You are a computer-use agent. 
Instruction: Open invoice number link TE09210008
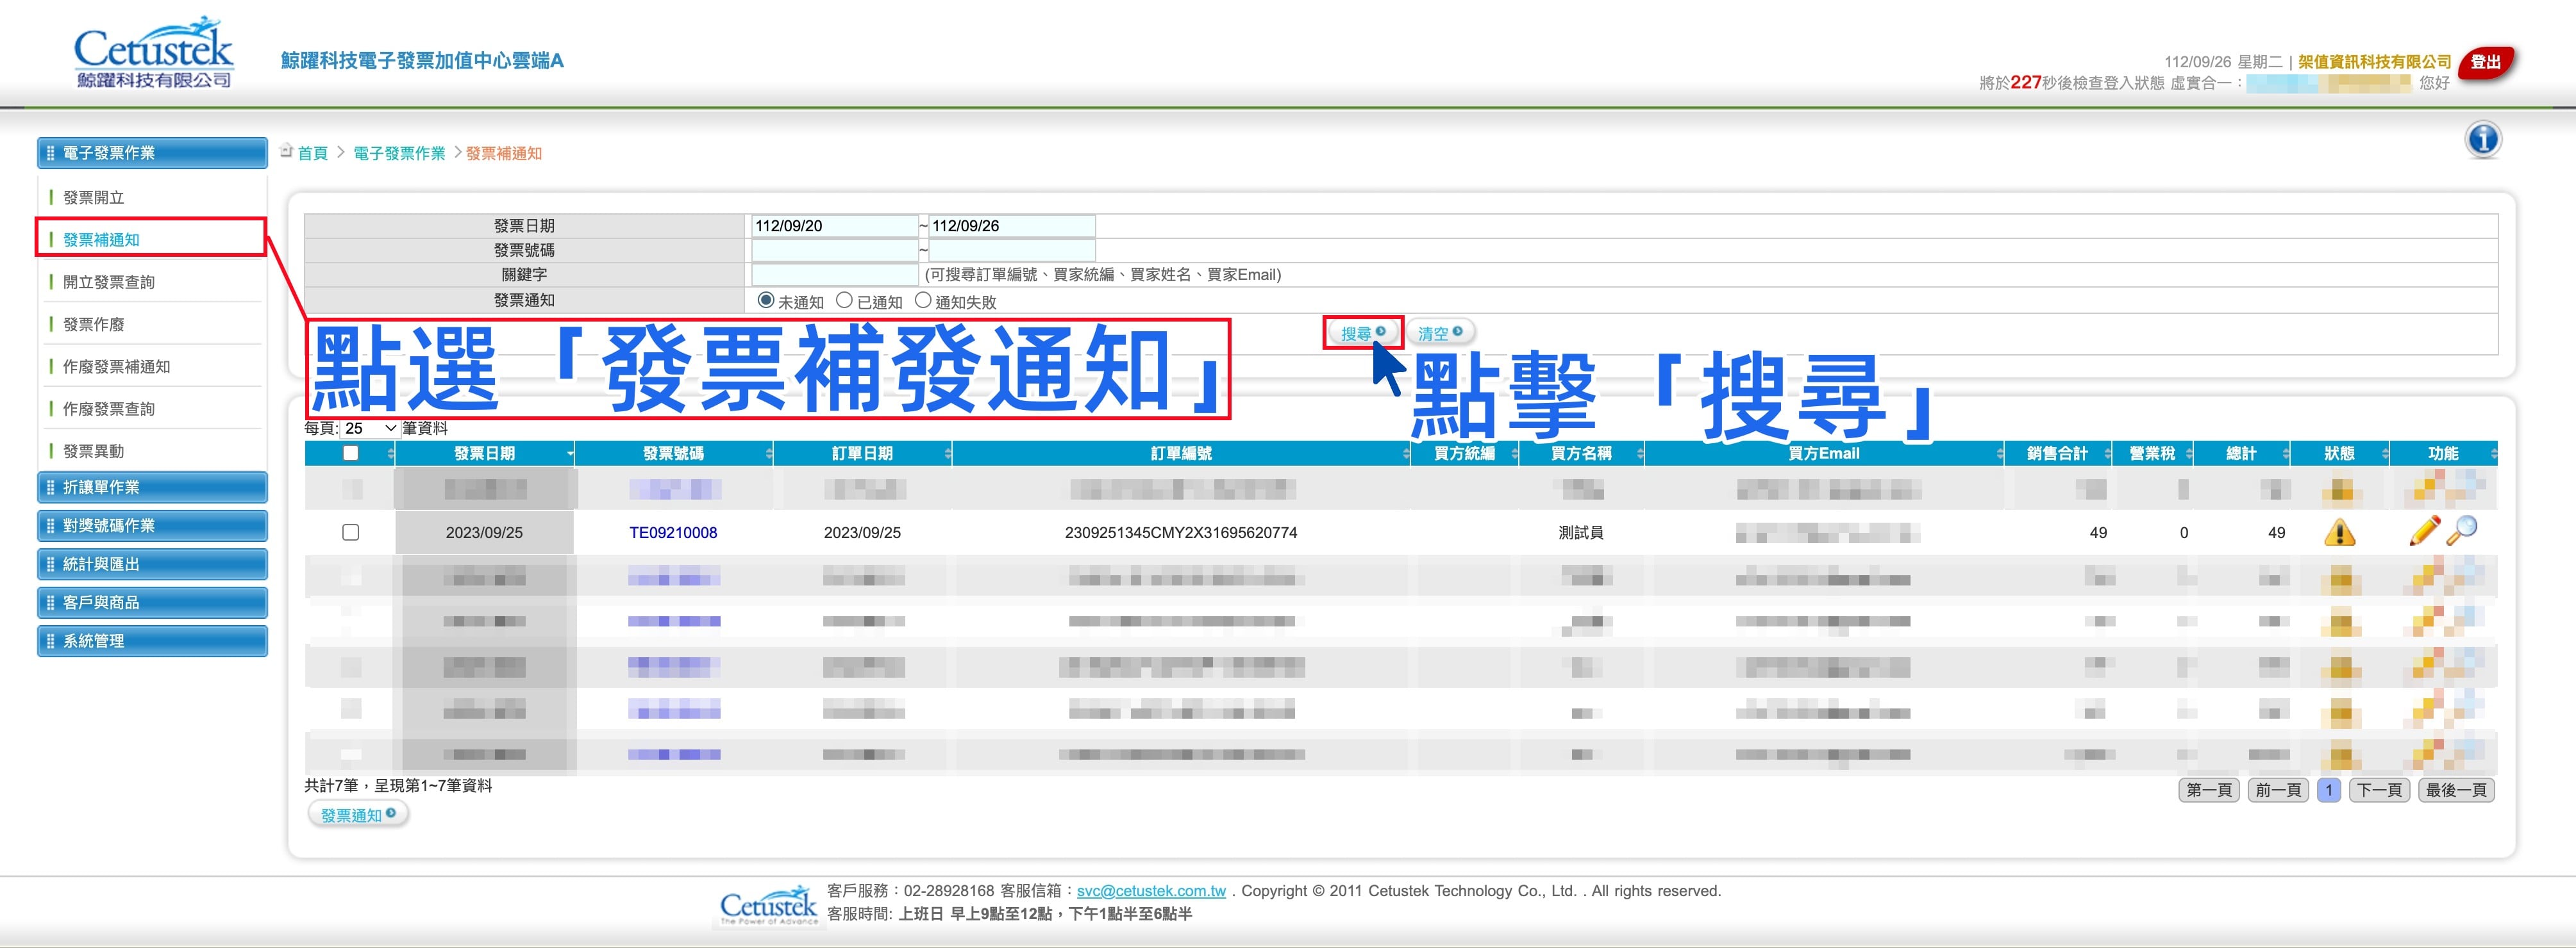point(673,532)
